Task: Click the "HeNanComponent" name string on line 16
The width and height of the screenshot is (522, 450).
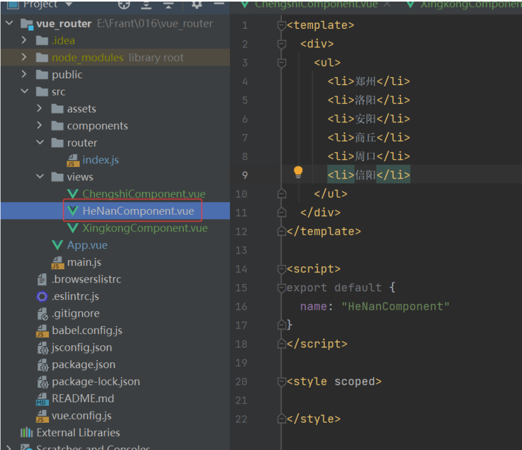Action: coord(395,306)
